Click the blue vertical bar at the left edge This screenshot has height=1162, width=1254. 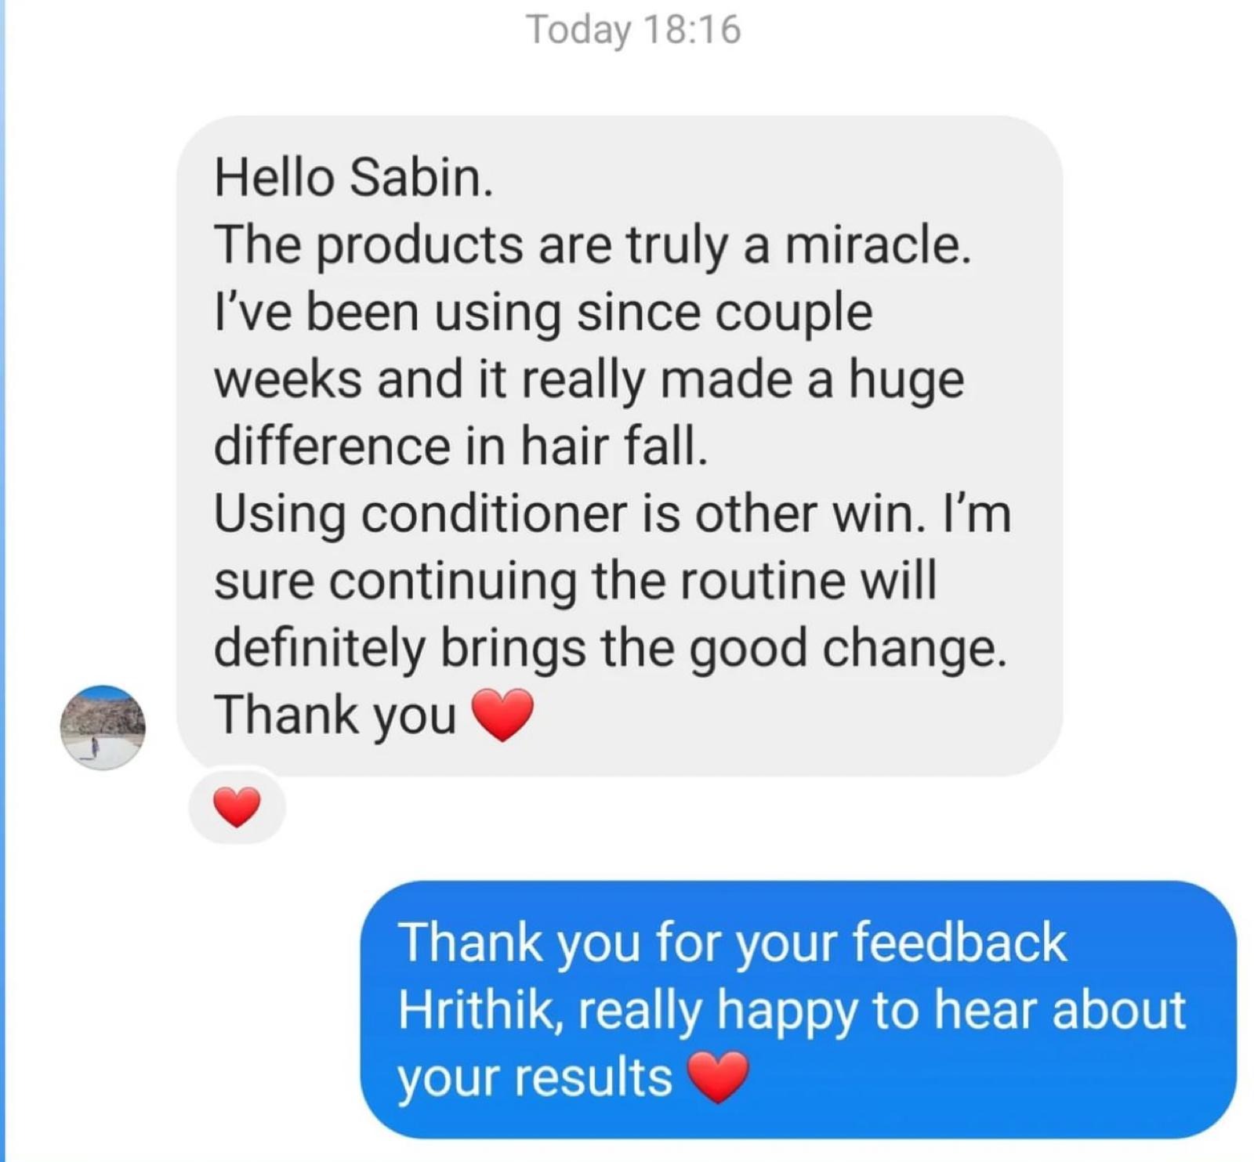click(2, 581)
